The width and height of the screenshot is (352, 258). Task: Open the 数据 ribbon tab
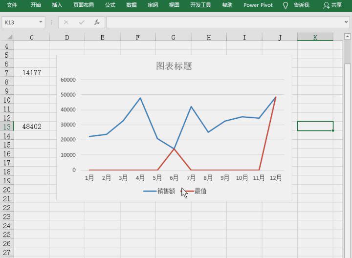(132, 5)
